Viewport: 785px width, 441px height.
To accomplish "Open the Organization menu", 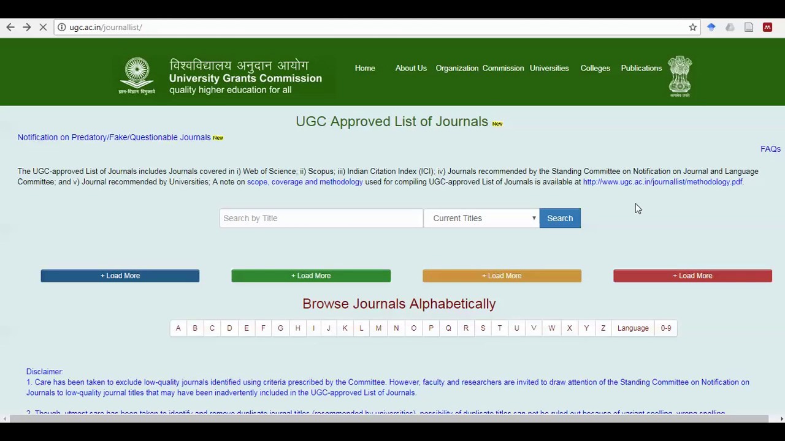I will tap(457, 68).
